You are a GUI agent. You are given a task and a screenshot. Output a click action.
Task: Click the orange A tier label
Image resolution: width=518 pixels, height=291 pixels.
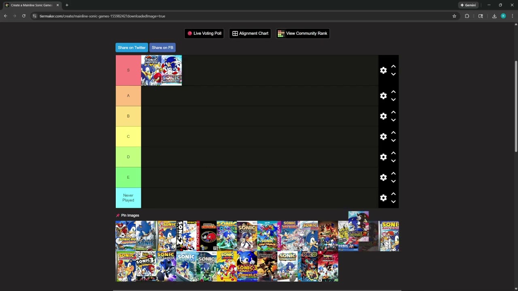(x=128, y=96)
